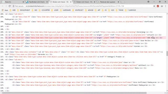The height and width of the screenshot is (94, 168).
Task: Click the 'Kontak' text on line 214
Action: [137, 46]
